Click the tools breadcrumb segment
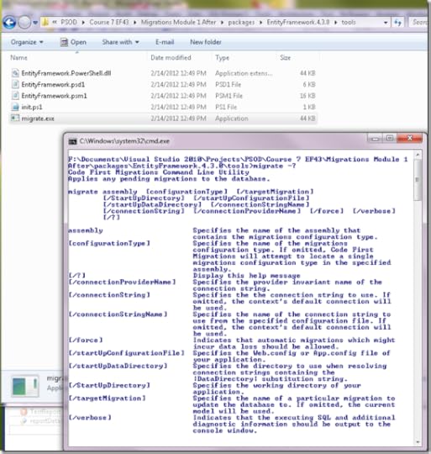Image resolution: width=431 pixels, height=454 pixels. [x=349, y=23]
